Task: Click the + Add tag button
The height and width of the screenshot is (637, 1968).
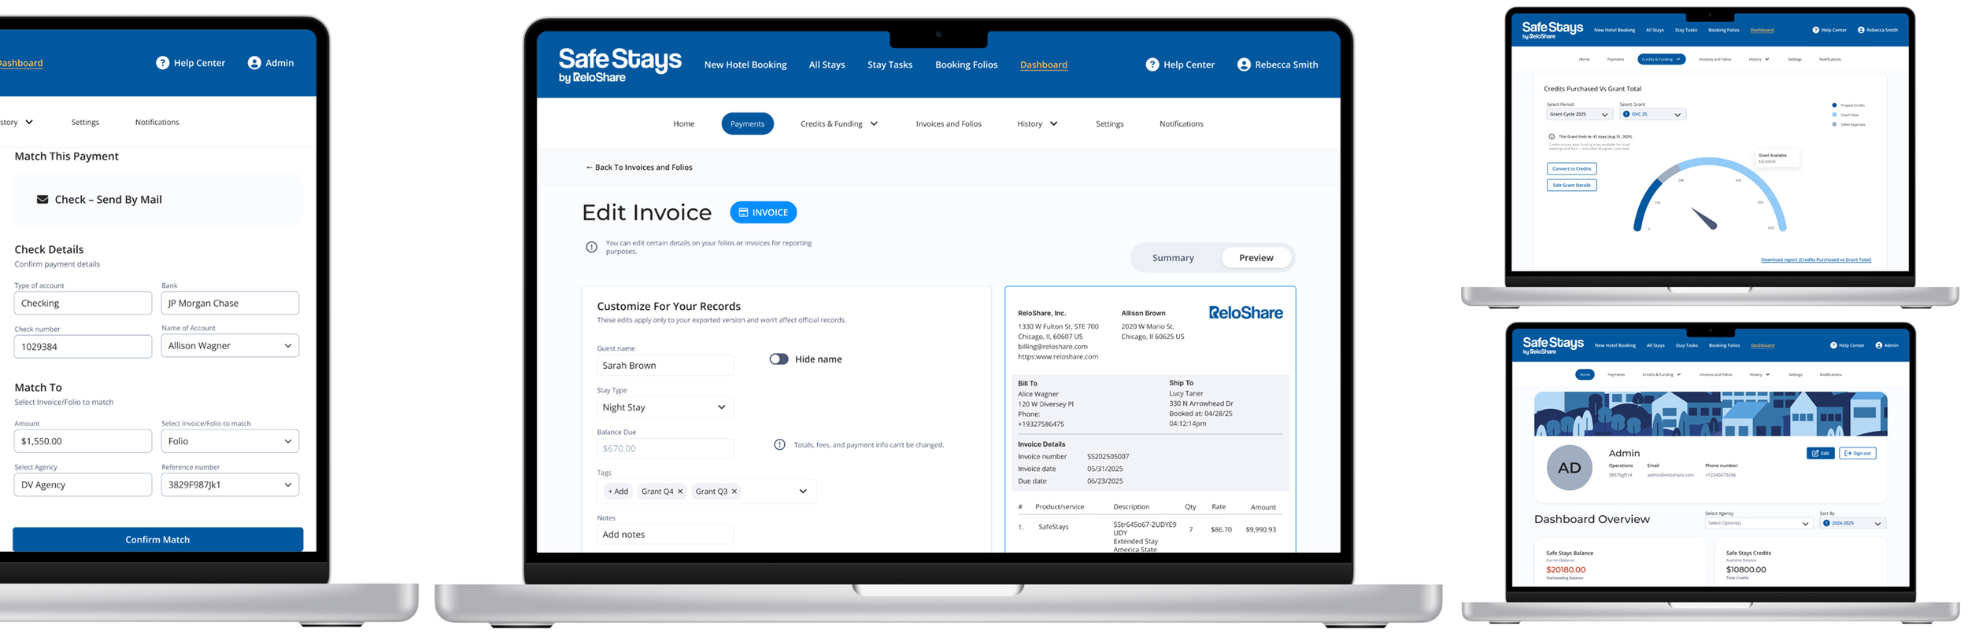Action: pyautogui.click(x=618, y=492)
